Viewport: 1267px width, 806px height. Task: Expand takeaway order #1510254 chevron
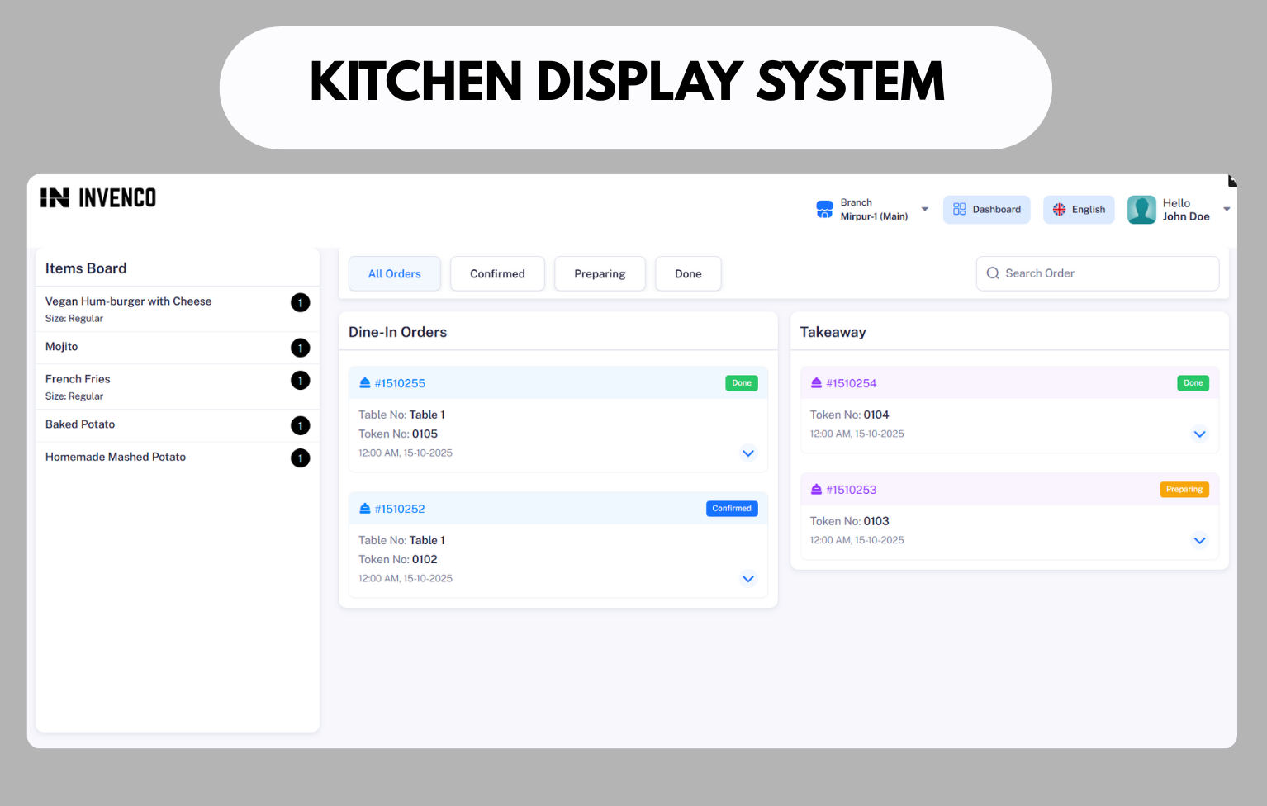point(1199,434)
